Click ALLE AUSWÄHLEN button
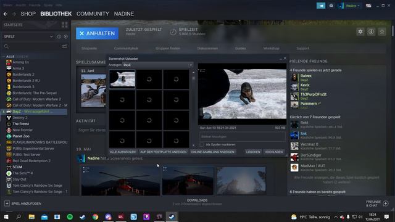 pos(123,152)
